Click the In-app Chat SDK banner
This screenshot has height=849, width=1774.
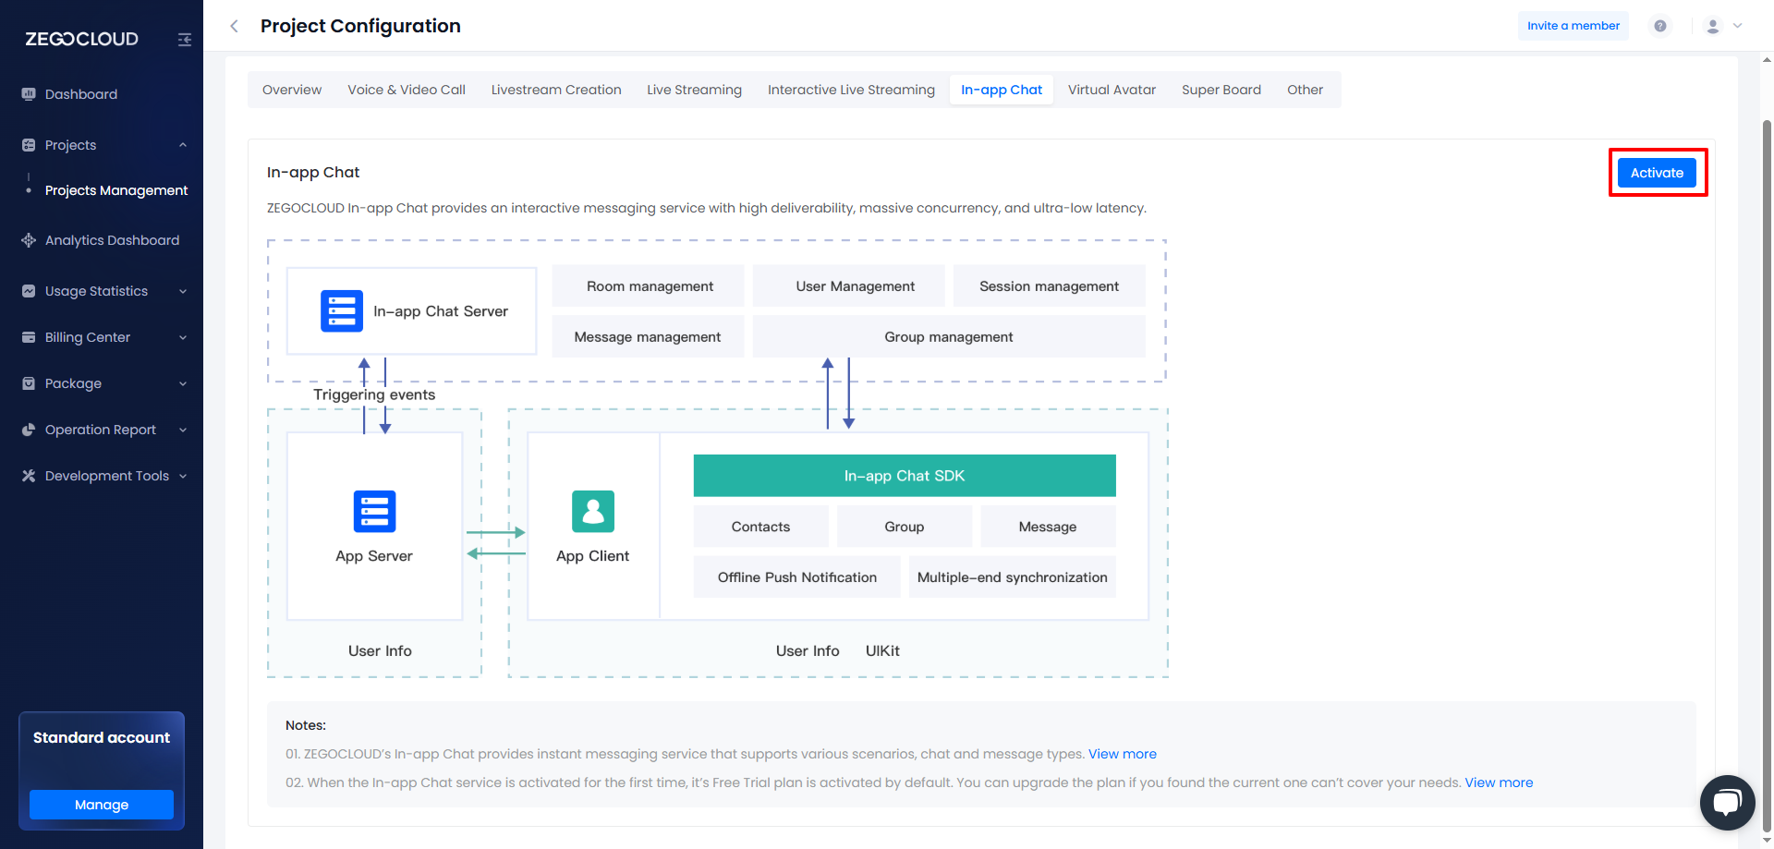(x=905, y=476)
